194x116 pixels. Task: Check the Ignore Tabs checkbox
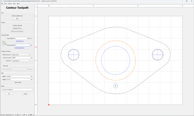pyautogui.click(x=13, y=82)
